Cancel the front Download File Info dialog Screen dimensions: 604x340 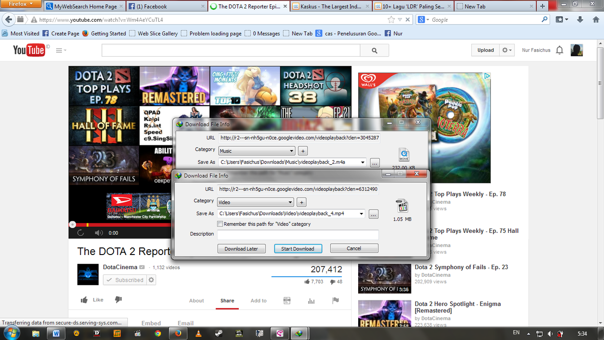pyautogui.click(x=354, y=248)
